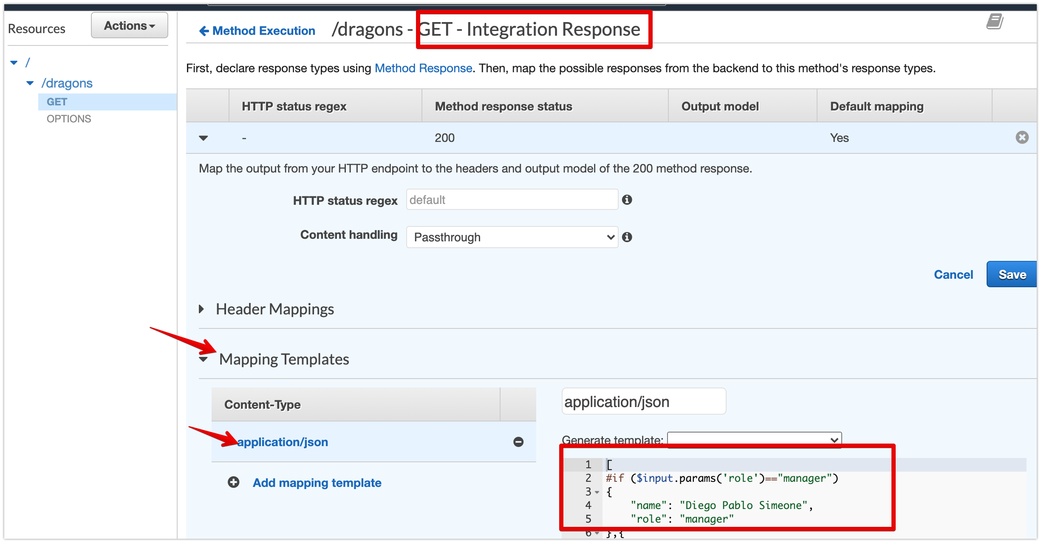This screenshot has height=543, width=1041.
Task: Collapse the /dragons resource in the tree
Action: click(x=29, y=83)
